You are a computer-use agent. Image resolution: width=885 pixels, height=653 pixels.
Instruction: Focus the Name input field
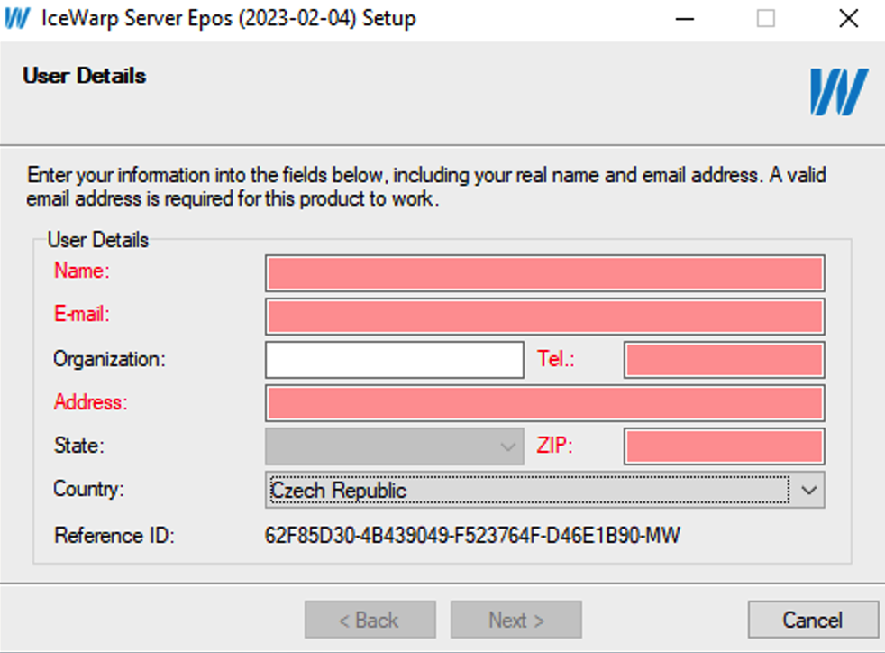[544, 273]
